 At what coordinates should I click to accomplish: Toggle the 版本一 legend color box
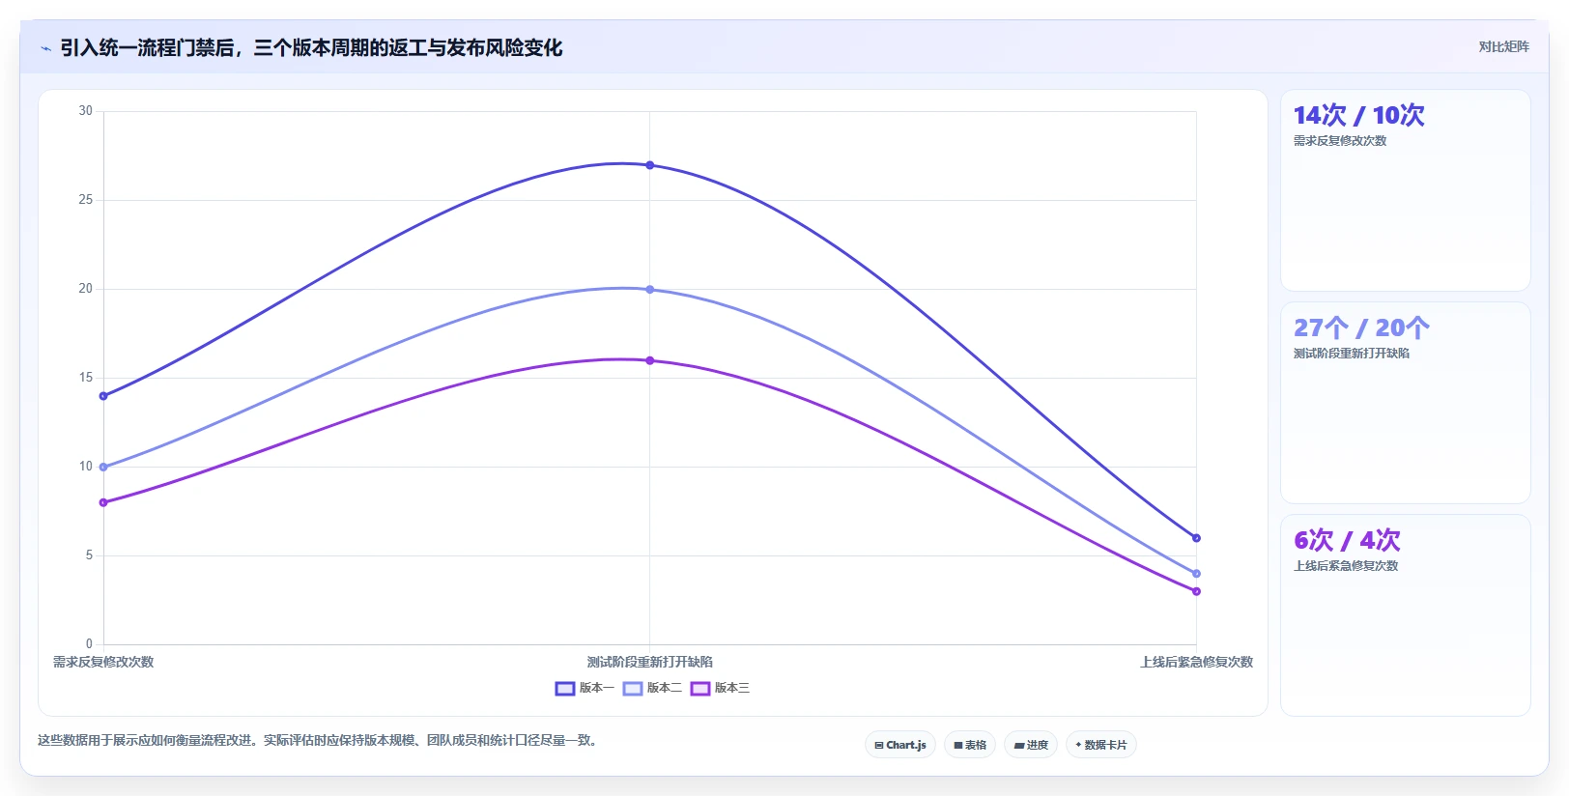click(x=565, y=689)
